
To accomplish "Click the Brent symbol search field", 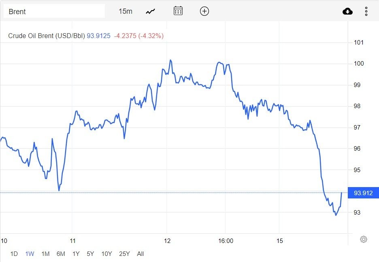I will 54,11.
